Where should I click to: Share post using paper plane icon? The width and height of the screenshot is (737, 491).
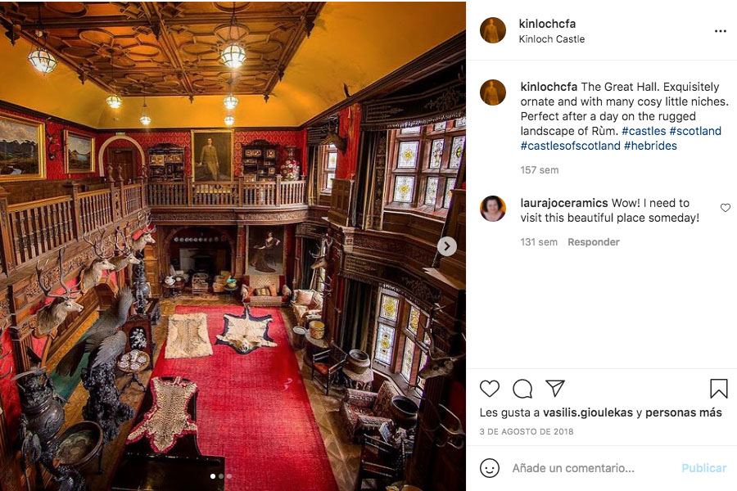(554, 388)
